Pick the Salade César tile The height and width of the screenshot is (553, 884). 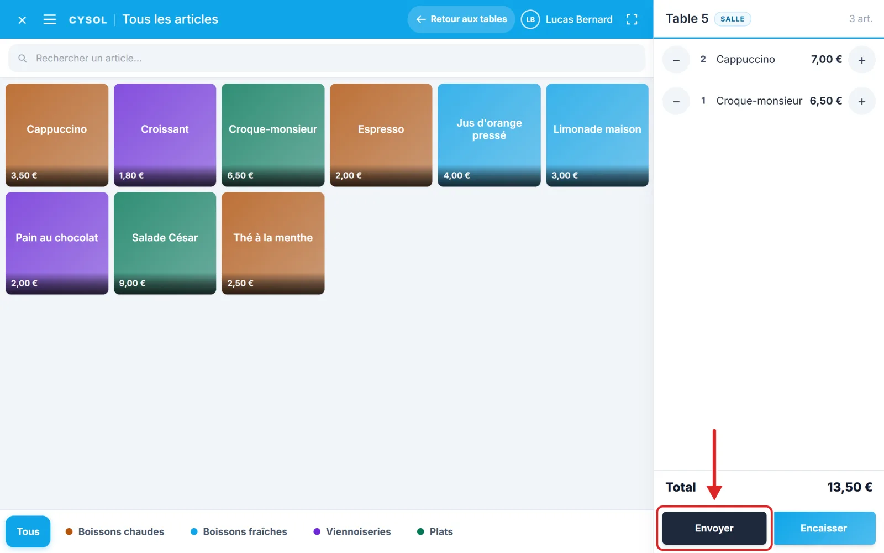coord(165,243)
